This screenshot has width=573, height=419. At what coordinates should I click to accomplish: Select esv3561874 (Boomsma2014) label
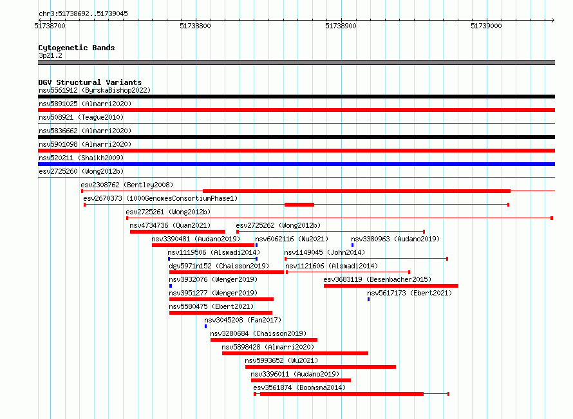coord(299,387)
